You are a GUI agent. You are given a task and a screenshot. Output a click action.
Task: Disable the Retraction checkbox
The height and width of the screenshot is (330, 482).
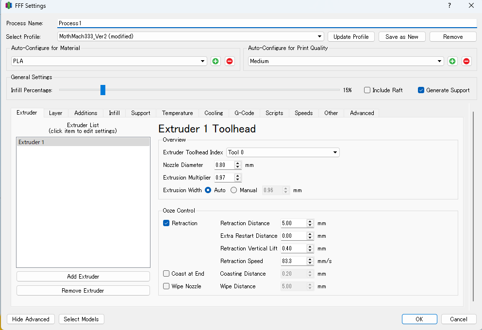[x=166, y=223]
